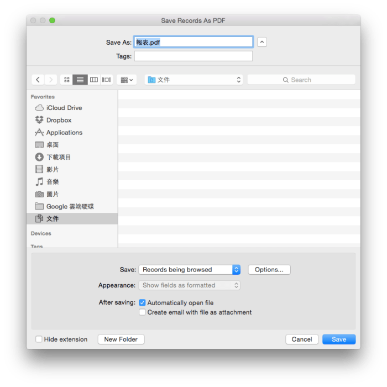Select Google 雲端硬碟 in sidebar
The width and height of the screenshot is (387, 387).
[x=70, y=206]
